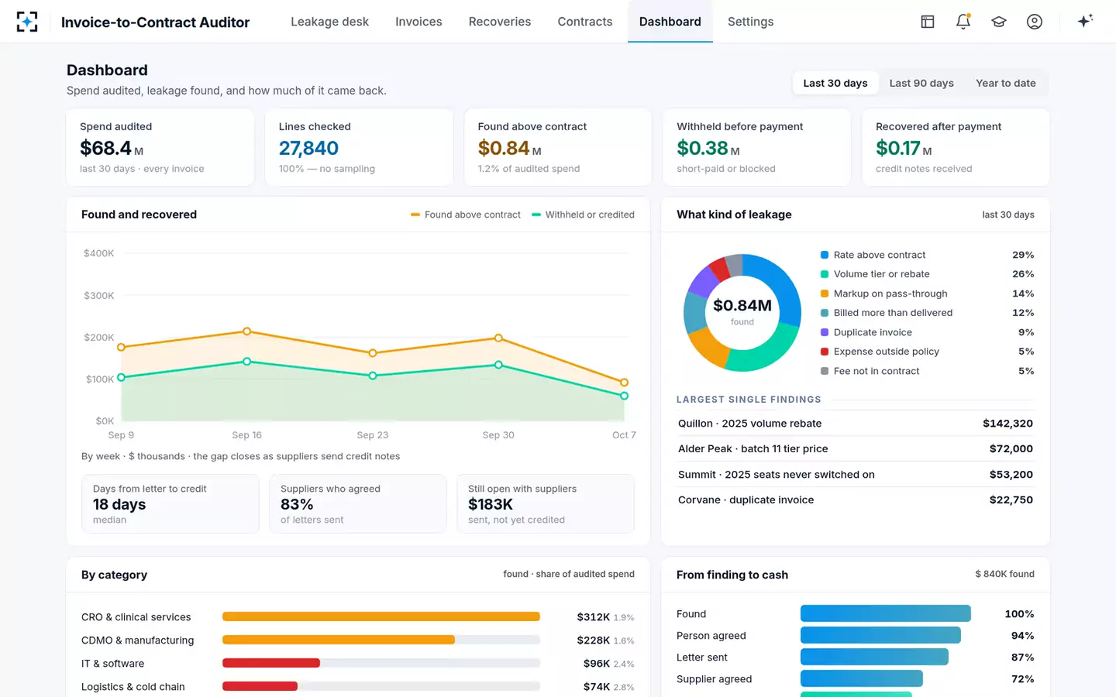This screenshot has height=697, width=1116.
Task: Select the Last 30 days range
Action: (x=835, y=83)
